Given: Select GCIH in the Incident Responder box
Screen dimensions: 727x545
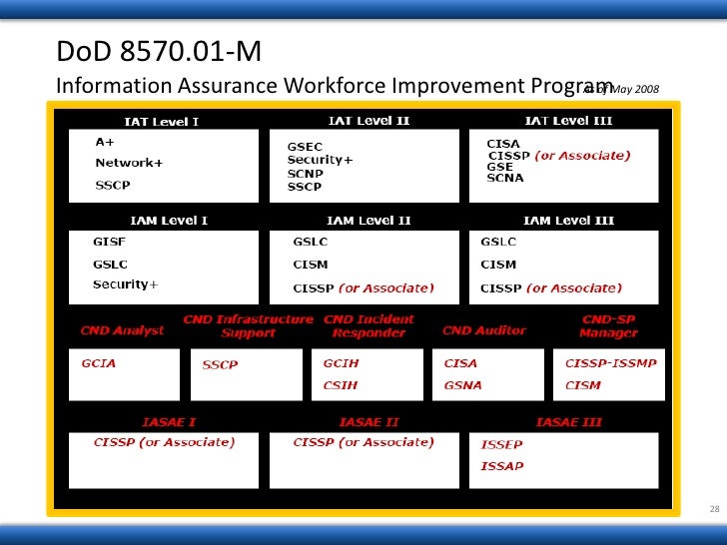Looking at the screenshot, I should [x=341, y=363].
